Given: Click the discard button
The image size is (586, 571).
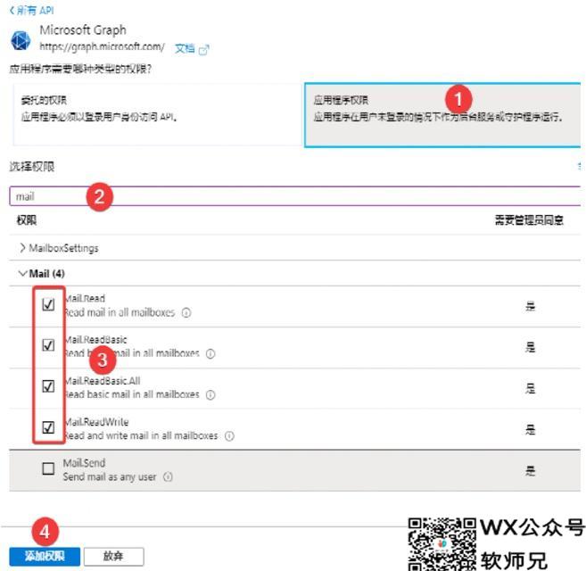Looking at the screenshot, I should [113, 557].
